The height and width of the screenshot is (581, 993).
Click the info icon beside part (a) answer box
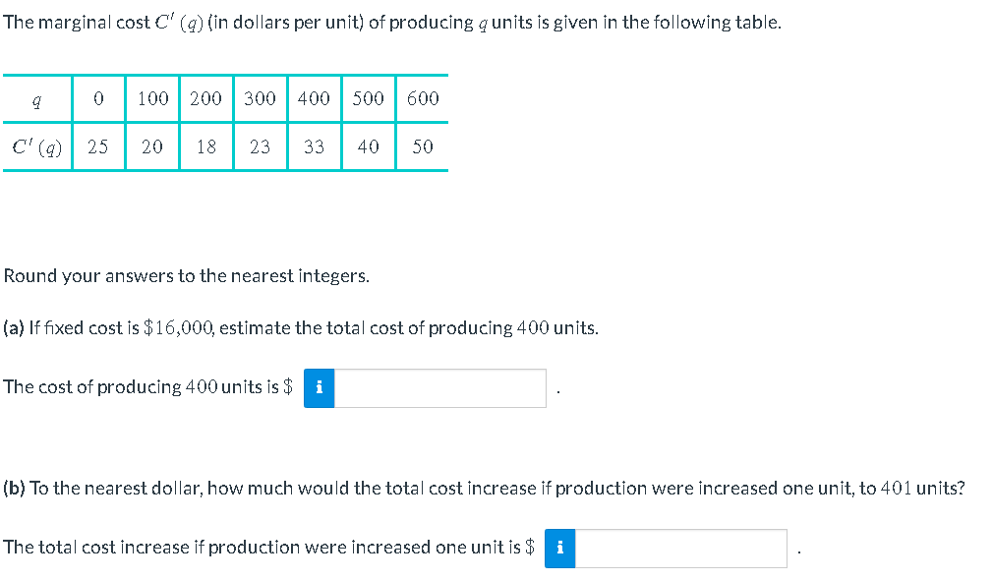click(318, 387)
